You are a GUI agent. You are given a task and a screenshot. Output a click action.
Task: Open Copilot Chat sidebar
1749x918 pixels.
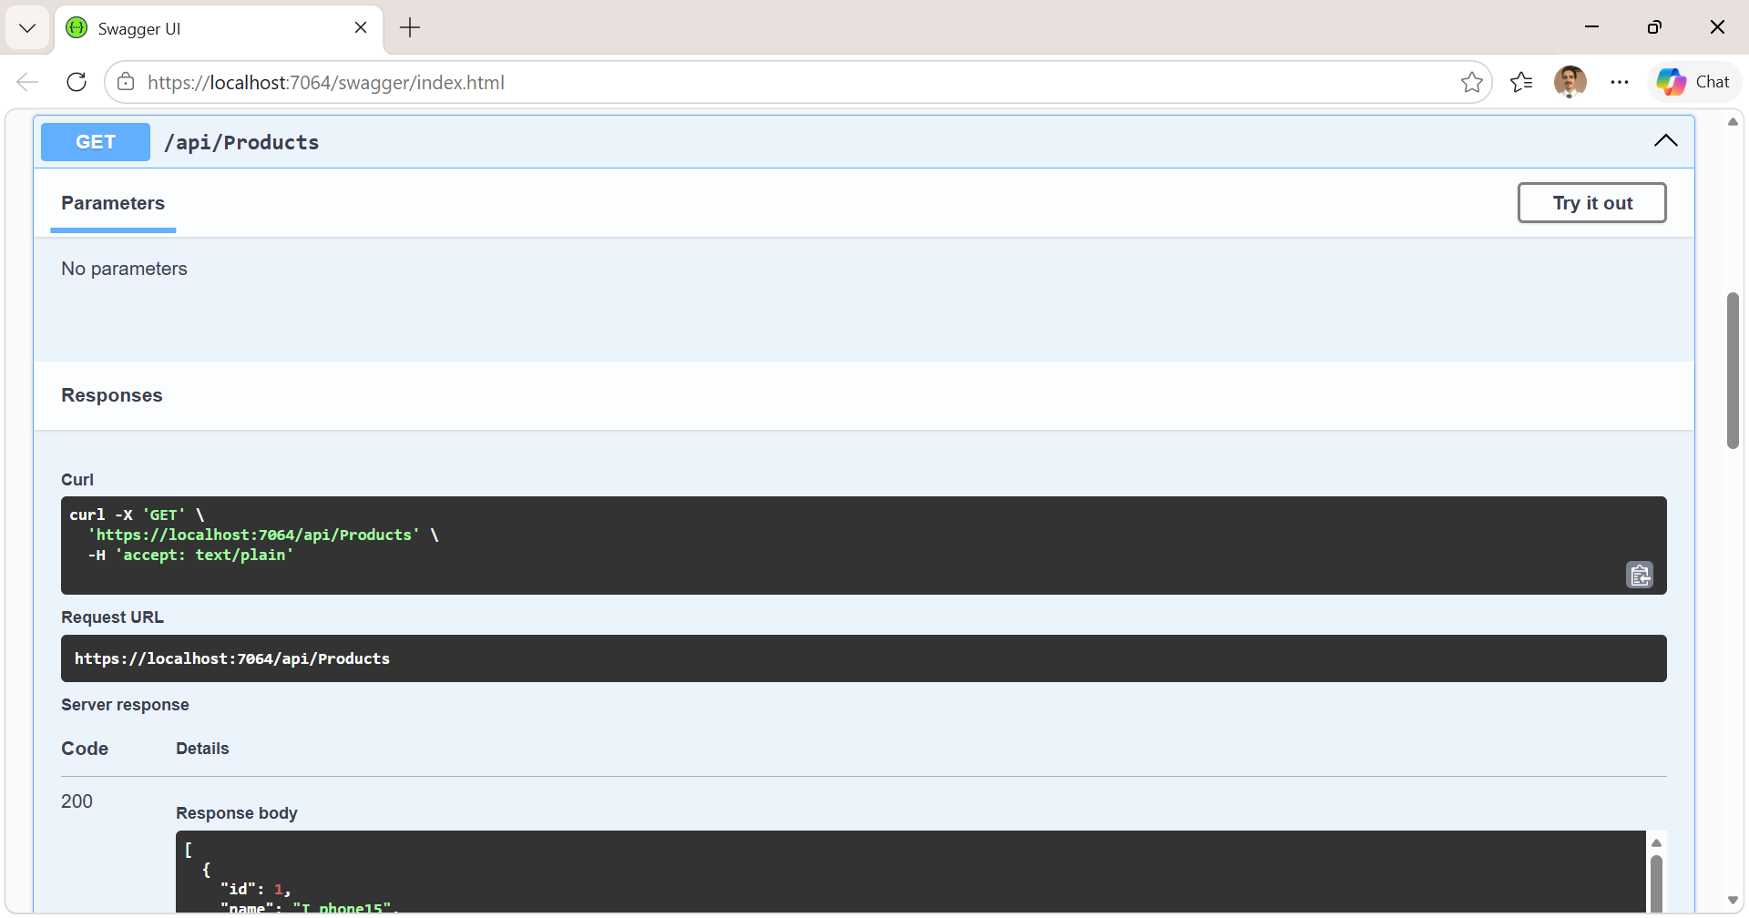click(1693, 82)
